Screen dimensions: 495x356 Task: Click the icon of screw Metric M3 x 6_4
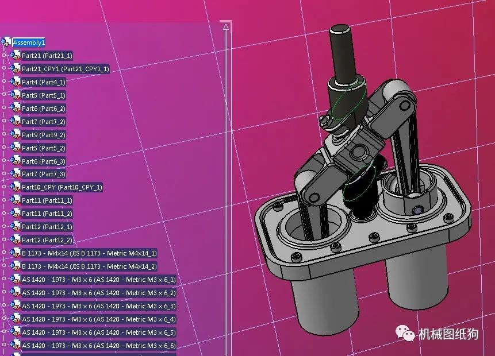click(15, 319)
